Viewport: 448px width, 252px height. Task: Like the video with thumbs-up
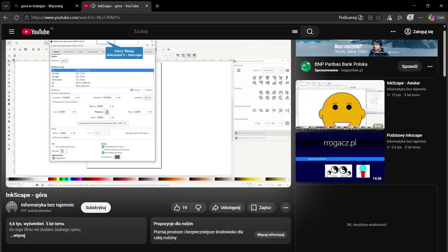(181, 208)
